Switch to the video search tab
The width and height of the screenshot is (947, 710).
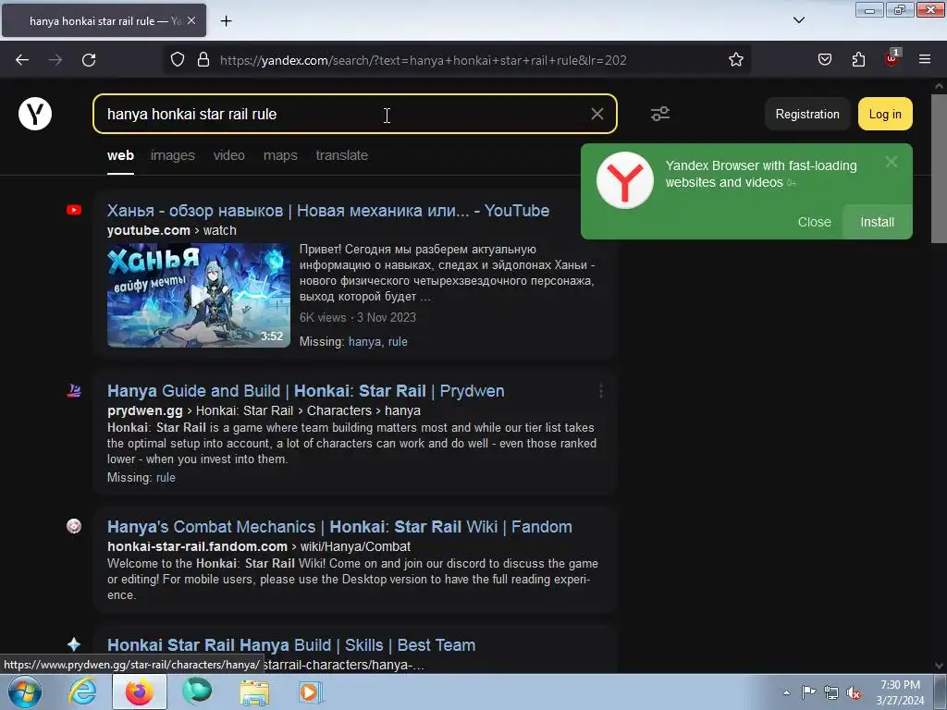click(229, 155)
